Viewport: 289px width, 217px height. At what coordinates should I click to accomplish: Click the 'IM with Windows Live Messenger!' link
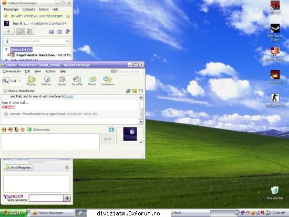[37, 16]
